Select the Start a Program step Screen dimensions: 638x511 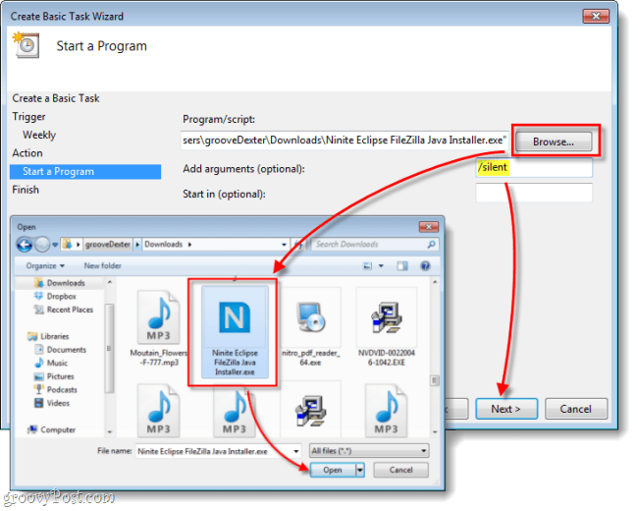[85, 172]
